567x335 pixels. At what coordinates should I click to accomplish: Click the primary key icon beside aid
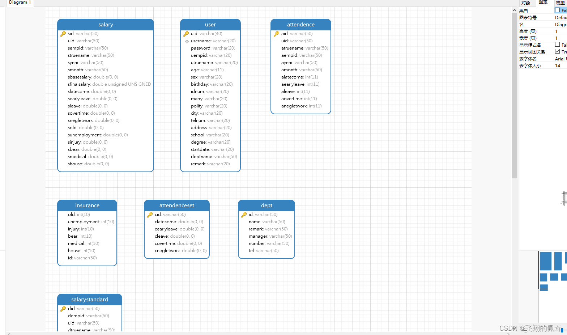pos(276,34)
